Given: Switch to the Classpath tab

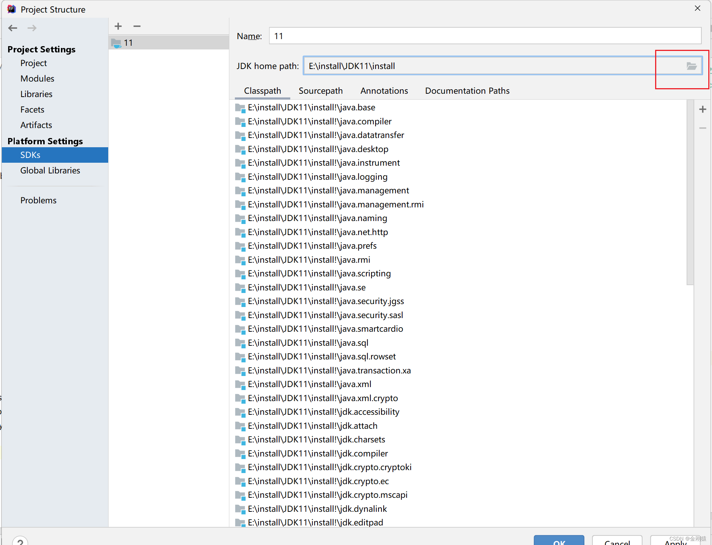Looking at the screenshot, I should coord(263,91).
